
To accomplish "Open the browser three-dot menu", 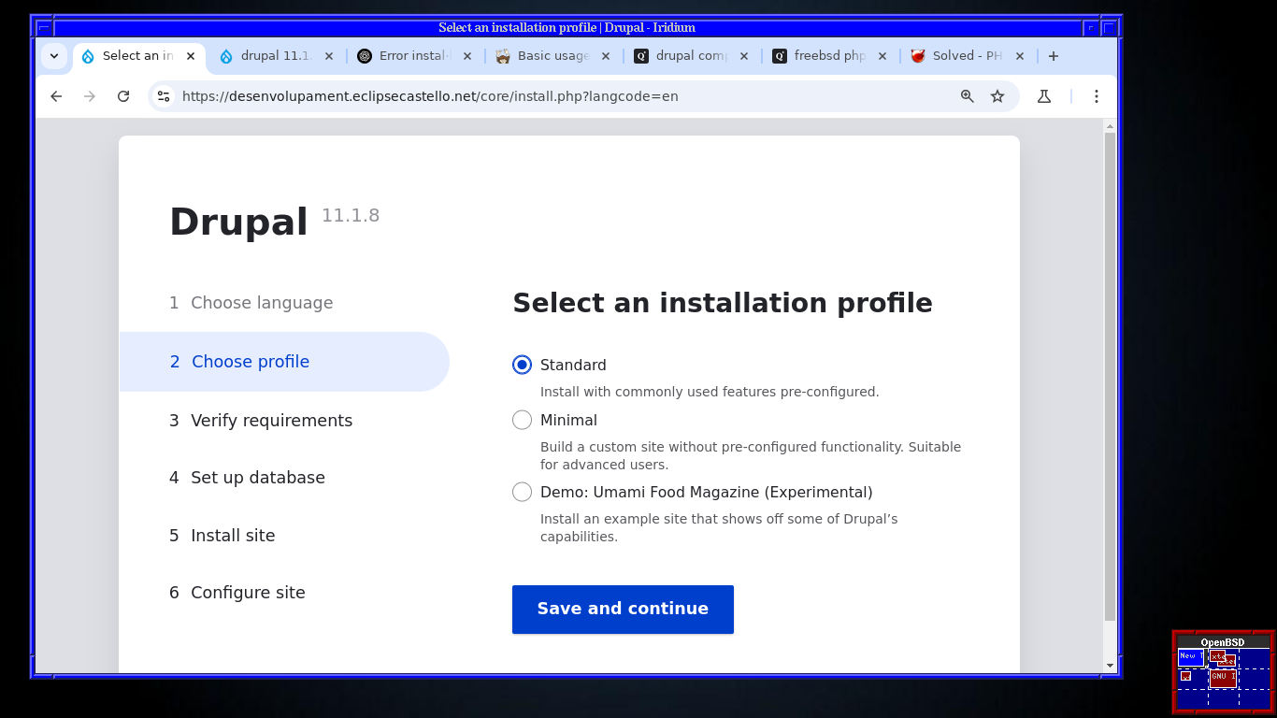I will pos(1097,96).
